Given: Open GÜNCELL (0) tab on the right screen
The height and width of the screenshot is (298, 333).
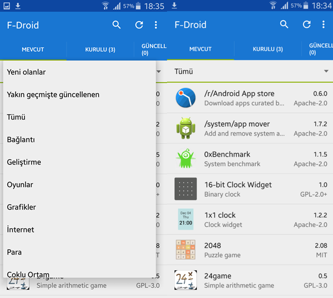Looking at the screenshot, I should 317,49.
